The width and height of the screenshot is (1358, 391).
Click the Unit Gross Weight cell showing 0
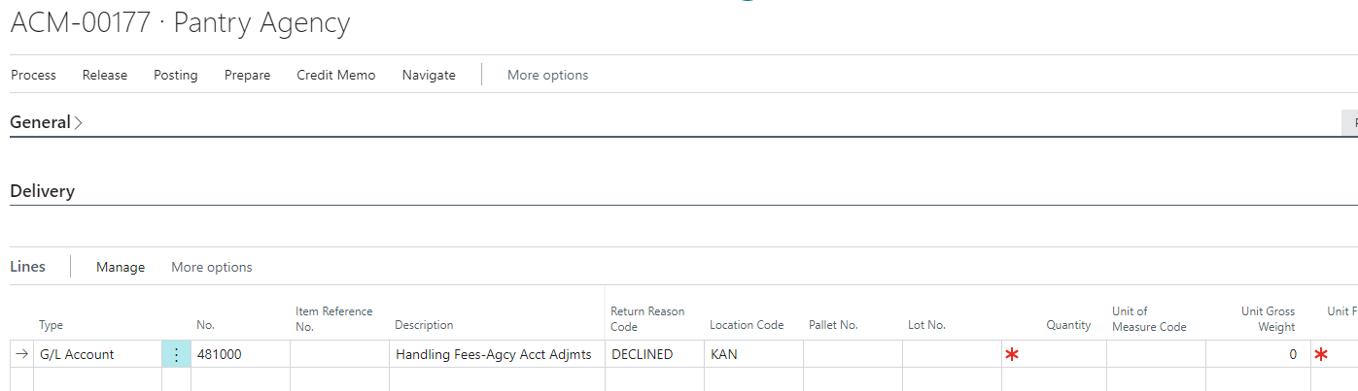coord(1254,355)
